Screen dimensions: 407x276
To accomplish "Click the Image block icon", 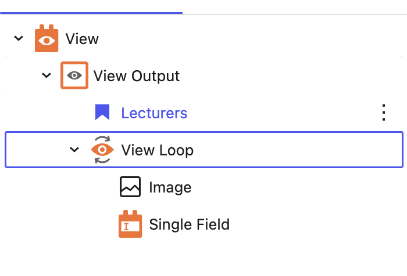I will coord(130,187).
